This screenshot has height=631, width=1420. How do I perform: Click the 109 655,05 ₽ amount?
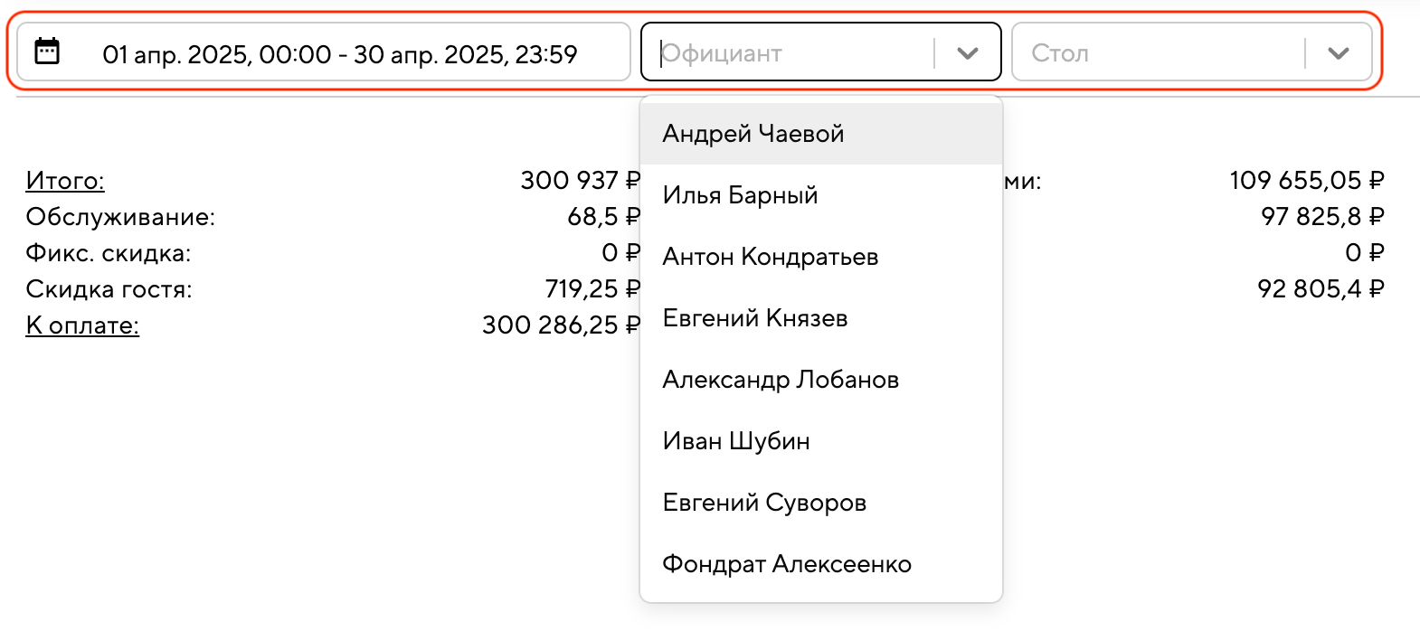[1306, 181]
